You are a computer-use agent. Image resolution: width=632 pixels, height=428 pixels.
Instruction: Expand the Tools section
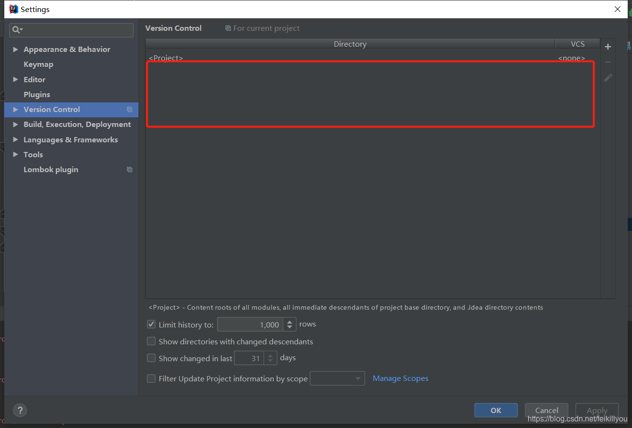click(x=15, y=154)
